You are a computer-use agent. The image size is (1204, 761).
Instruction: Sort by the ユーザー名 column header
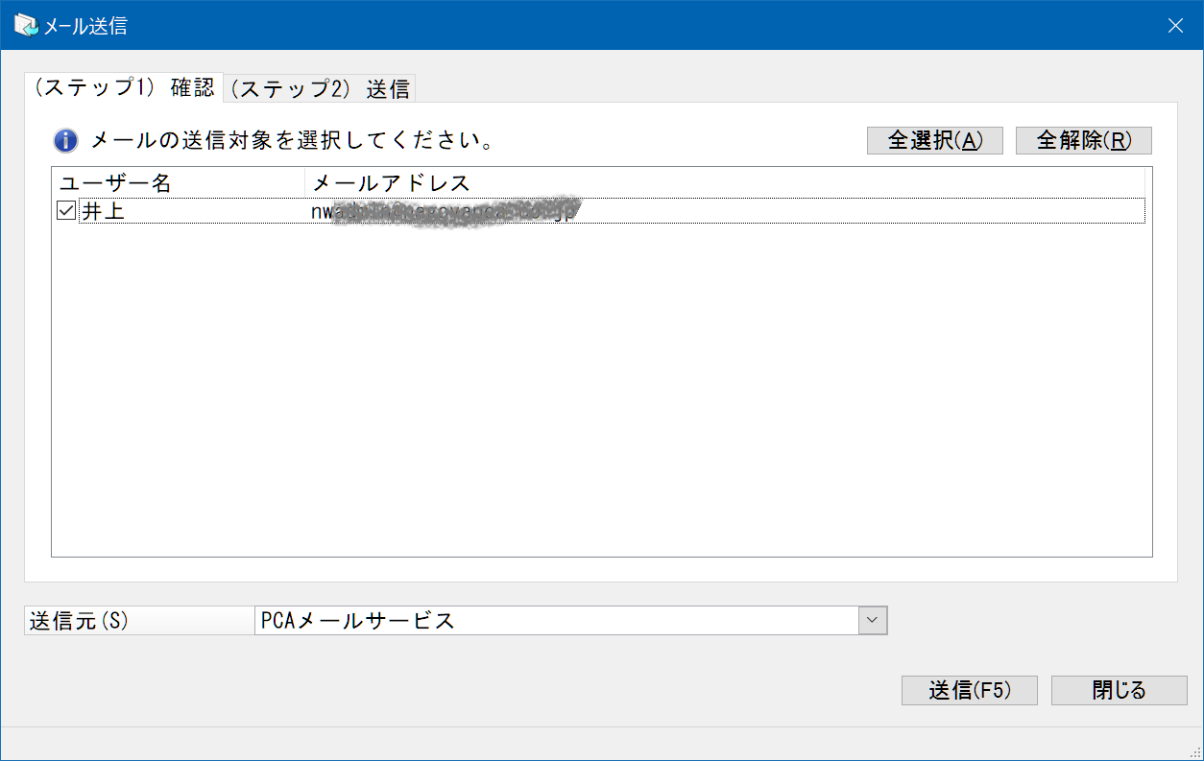179,182
